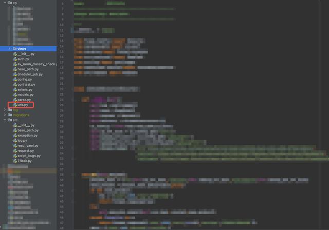Click the Python icon beside exception.py
Viewport: 329px width, 230px height.
(x=15, y=136)
